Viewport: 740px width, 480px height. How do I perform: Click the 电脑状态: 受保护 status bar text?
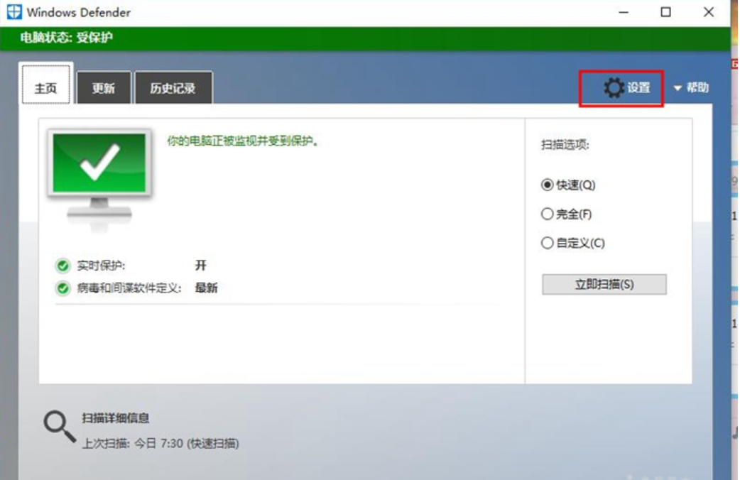click(67, 38)
